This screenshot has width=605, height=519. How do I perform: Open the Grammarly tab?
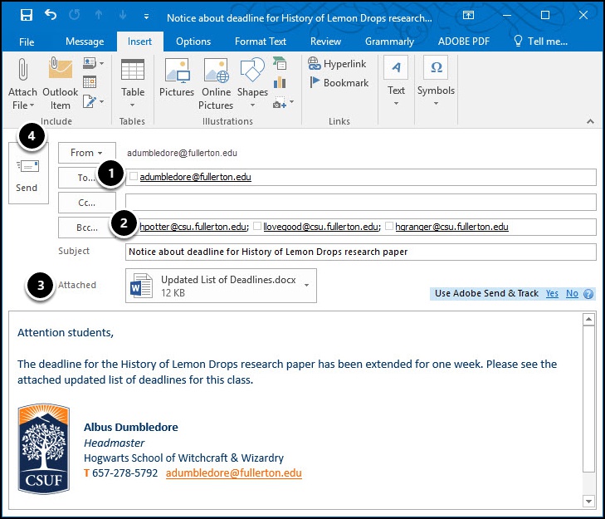point(389,42)
